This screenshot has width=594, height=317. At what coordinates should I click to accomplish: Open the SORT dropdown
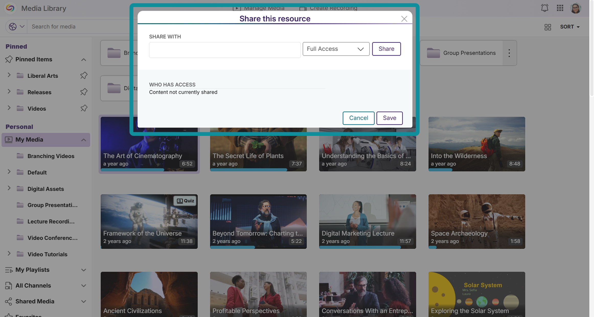pos(570,27)
